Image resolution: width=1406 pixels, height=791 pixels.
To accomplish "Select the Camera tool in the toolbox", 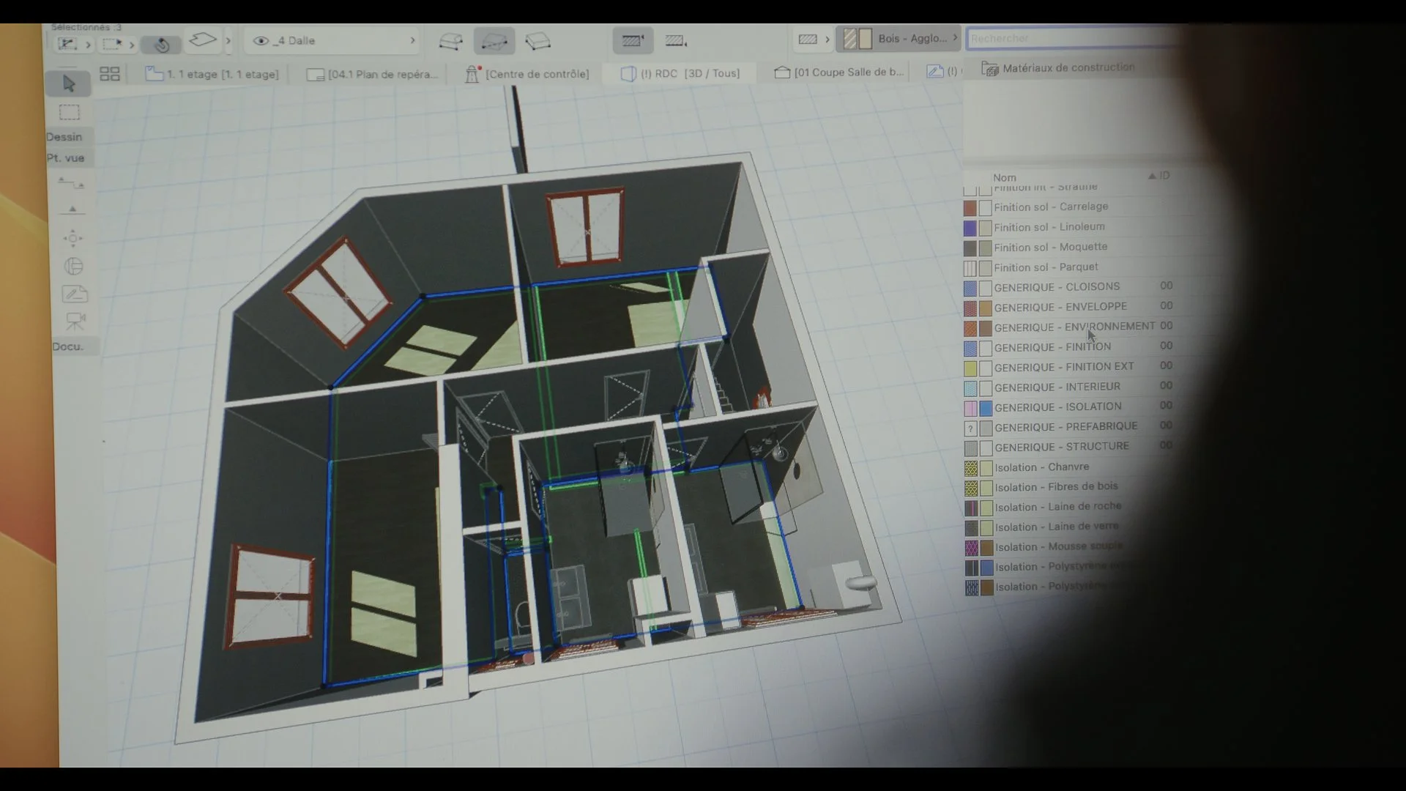I will (x=75, y=320).
